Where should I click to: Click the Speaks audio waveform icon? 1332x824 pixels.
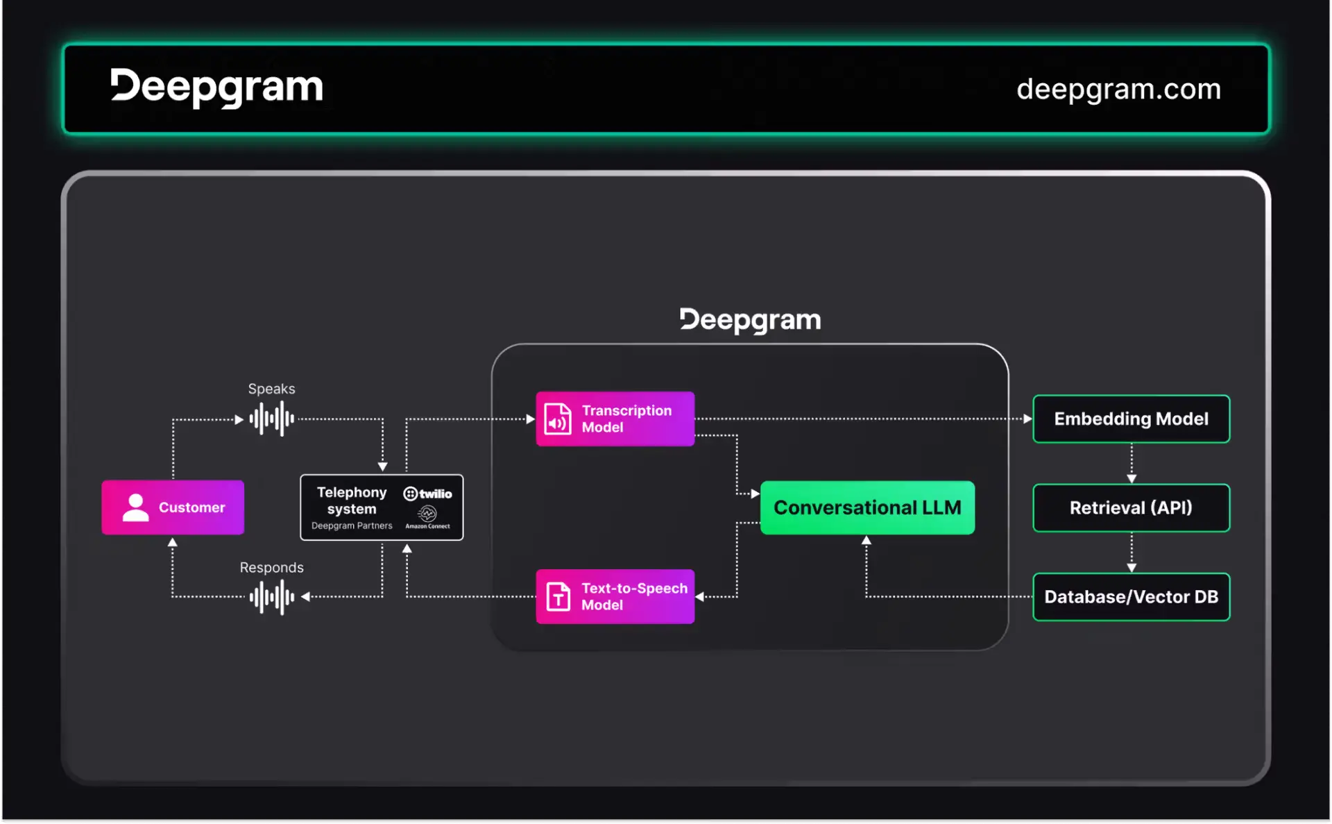pos(271,419)
